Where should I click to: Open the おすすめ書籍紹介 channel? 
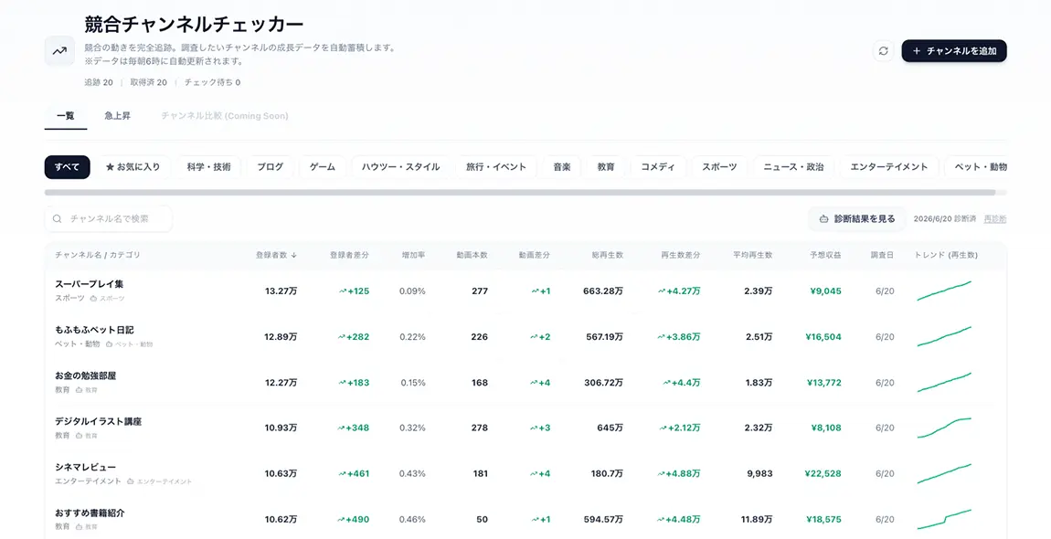pyautogui.click(x=90, y=513)
